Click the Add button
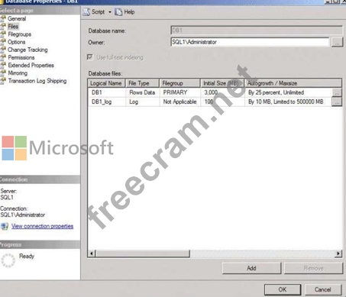Screen dimensions: 346x297 (x=251, y=268)
